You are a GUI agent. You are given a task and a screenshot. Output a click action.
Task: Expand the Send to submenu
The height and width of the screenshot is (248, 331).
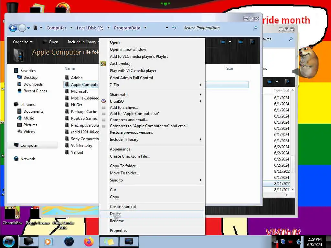tap(152, 180)
